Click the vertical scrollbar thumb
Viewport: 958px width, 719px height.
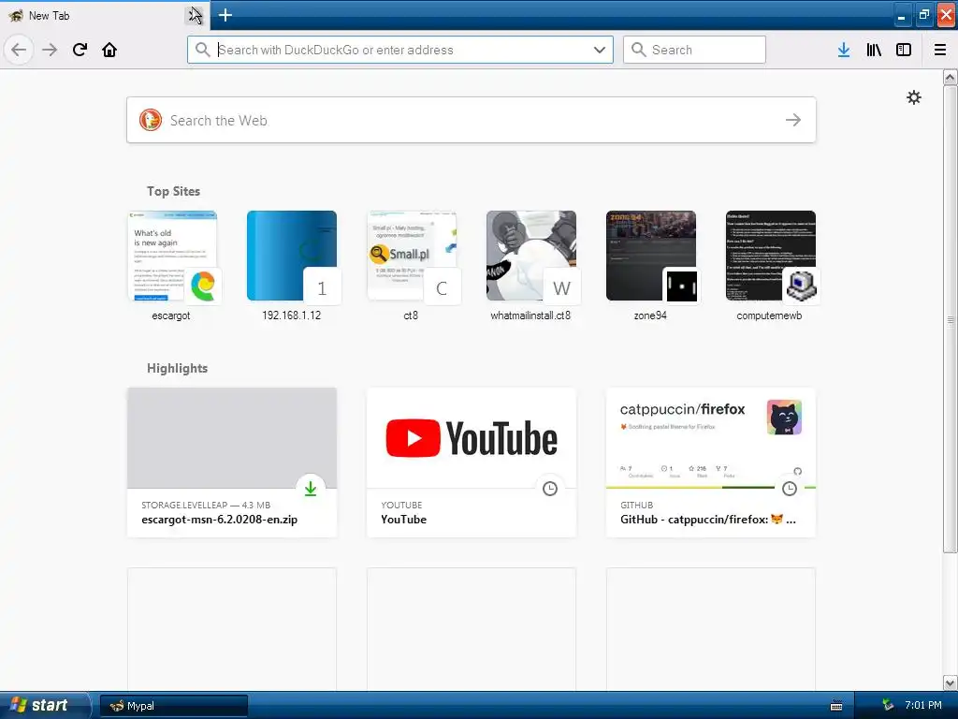coord(951,319)
